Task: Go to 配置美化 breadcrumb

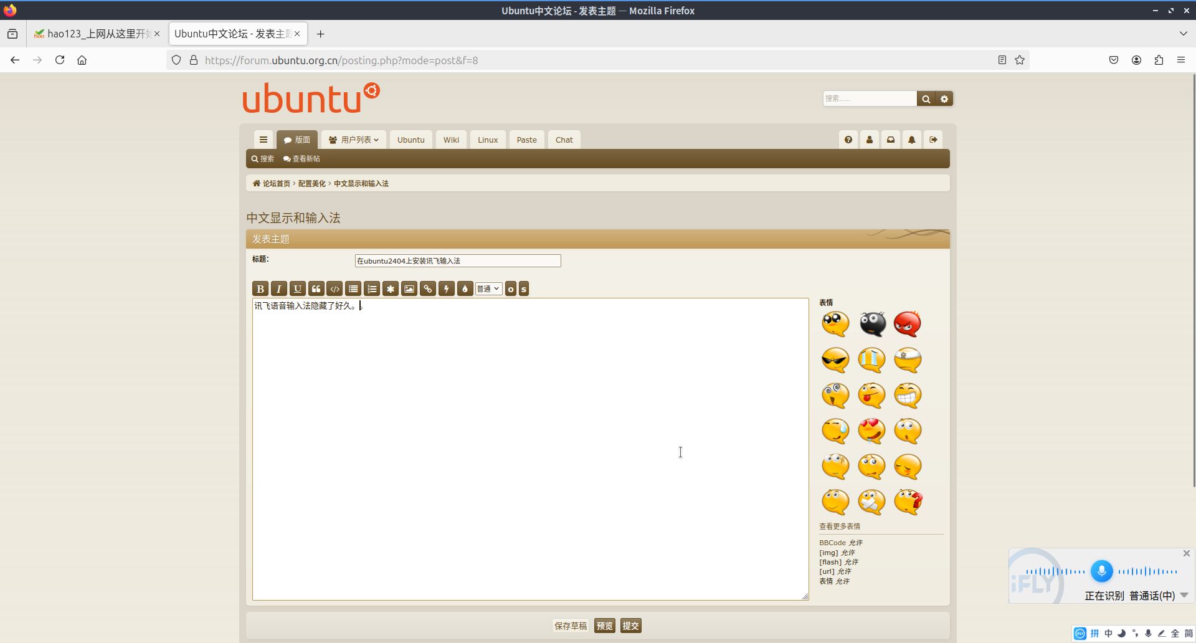Action: click(x=312, y=183)
